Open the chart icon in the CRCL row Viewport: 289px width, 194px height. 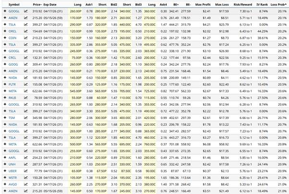[x=26, y=58]
